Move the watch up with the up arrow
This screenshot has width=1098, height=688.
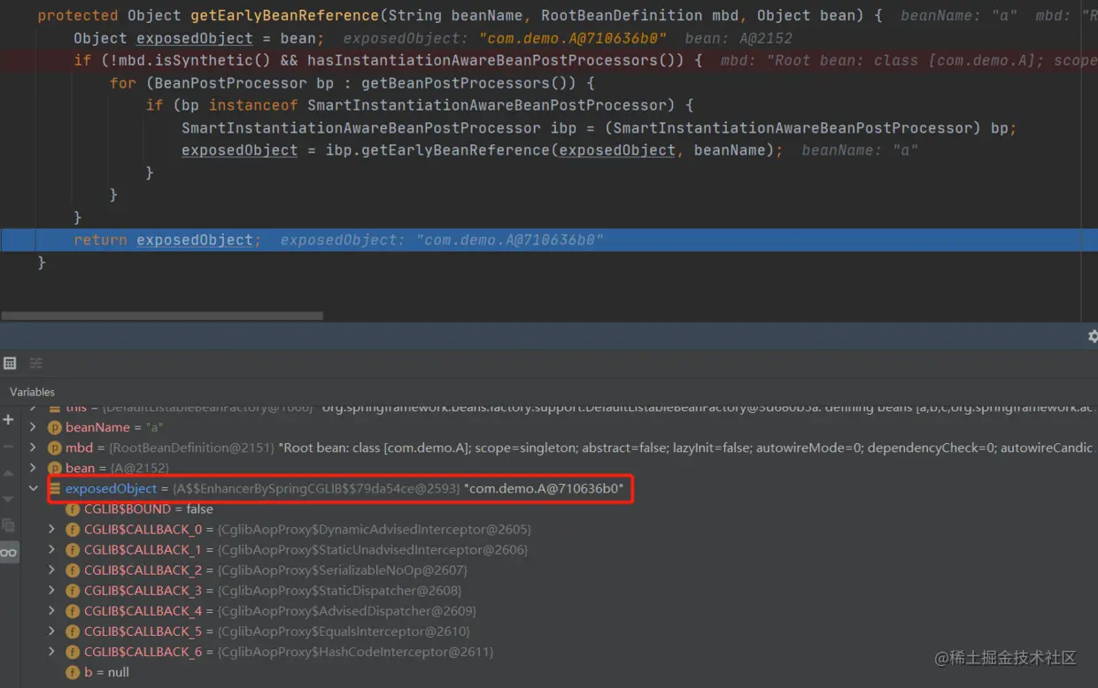click(x=9, y=473)
